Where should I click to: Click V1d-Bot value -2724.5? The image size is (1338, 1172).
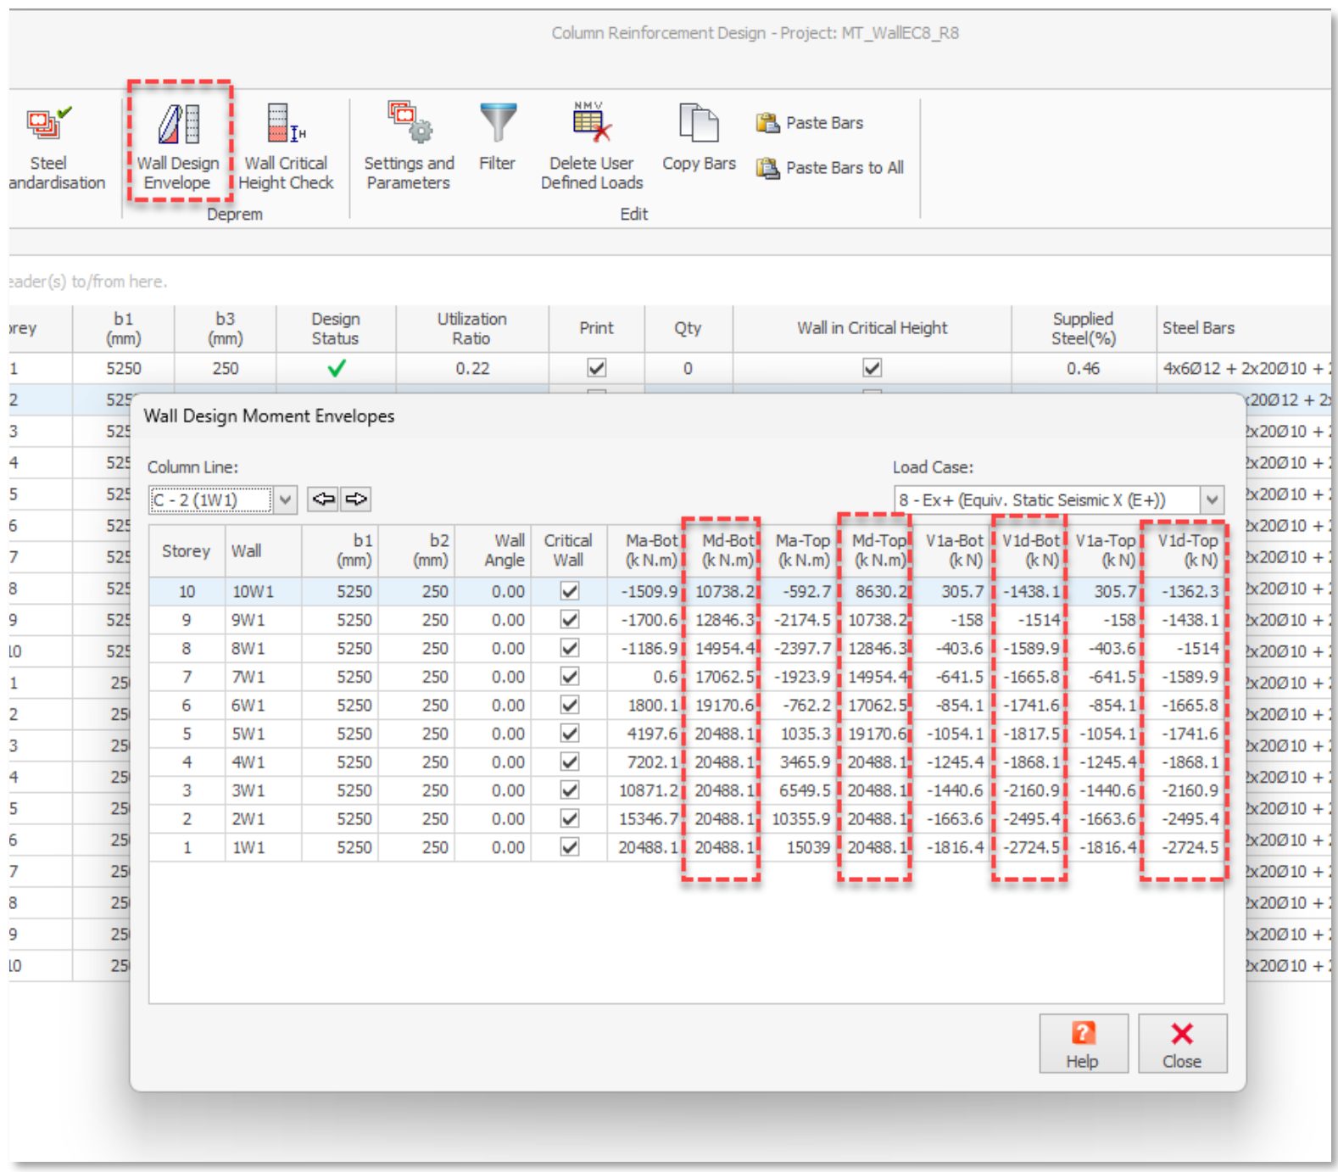coord(1032,847)
